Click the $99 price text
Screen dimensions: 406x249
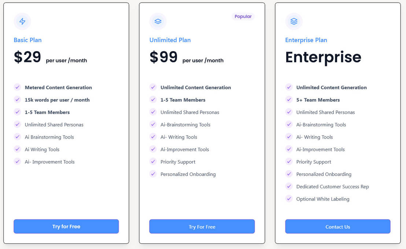[163, 57]
